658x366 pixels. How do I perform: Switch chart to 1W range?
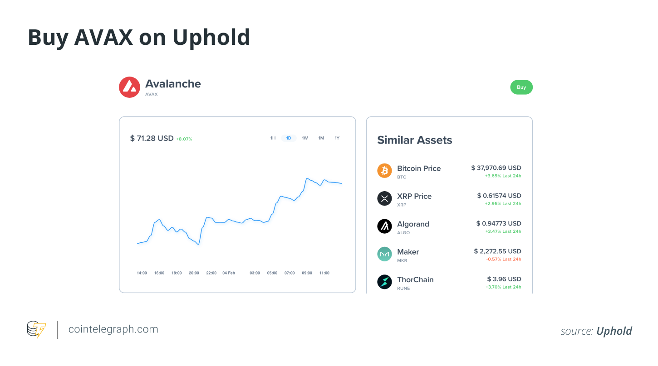[305, 138]
